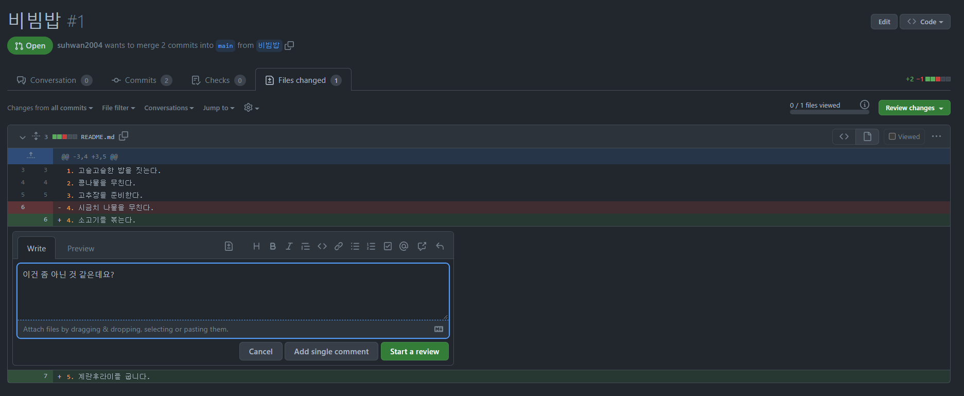Viewport: 964px width, 396px height.
Task: Open the suhwan2004 profile link
Action: pos(80,45)
